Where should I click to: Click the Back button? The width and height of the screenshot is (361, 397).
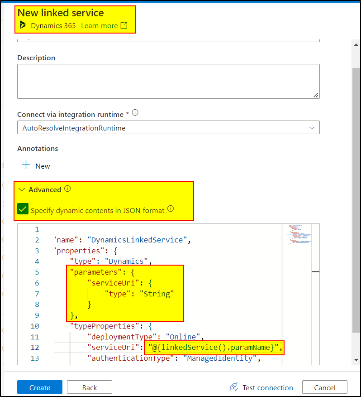(x=90, y=387)
